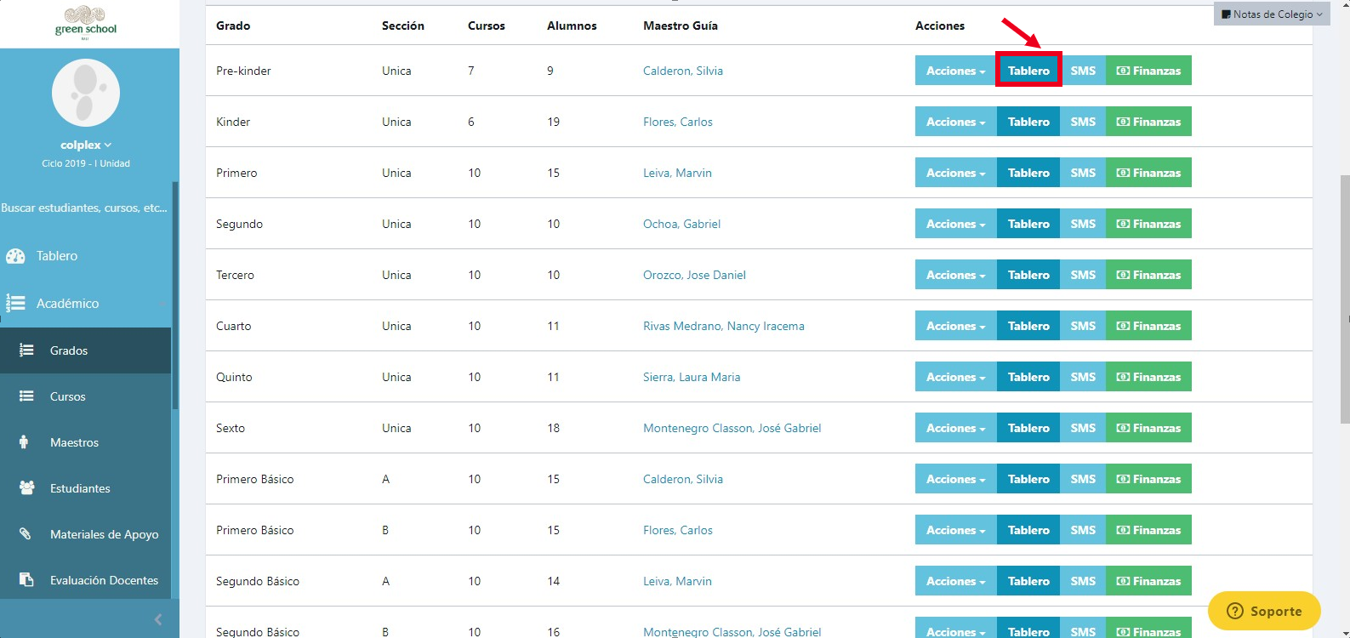Open Tablero for Primero Básico section B

click(x=1028, y=530)
